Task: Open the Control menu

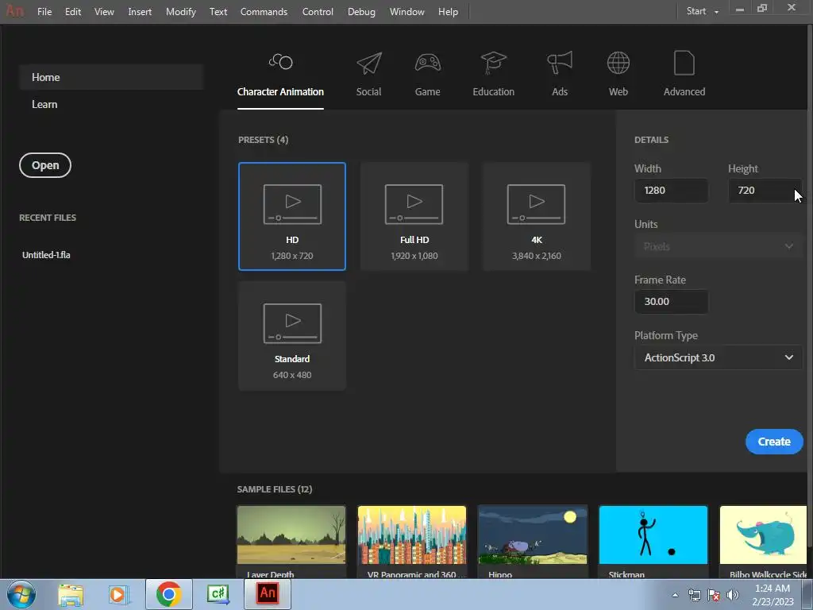Action: click(318, 11)
